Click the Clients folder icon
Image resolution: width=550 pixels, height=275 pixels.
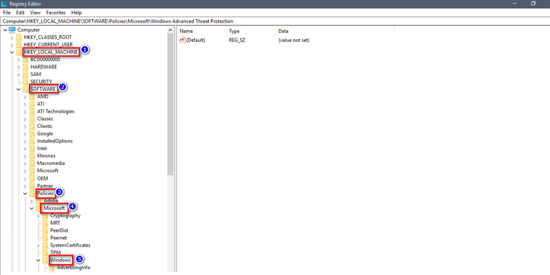(x=32, y=126)
